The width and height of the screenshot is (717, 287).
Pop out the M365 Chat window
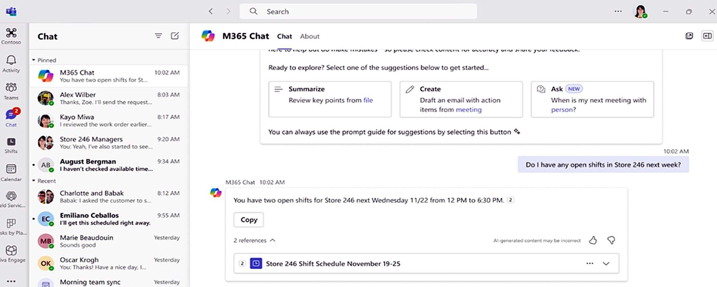(x=689, y=36)
